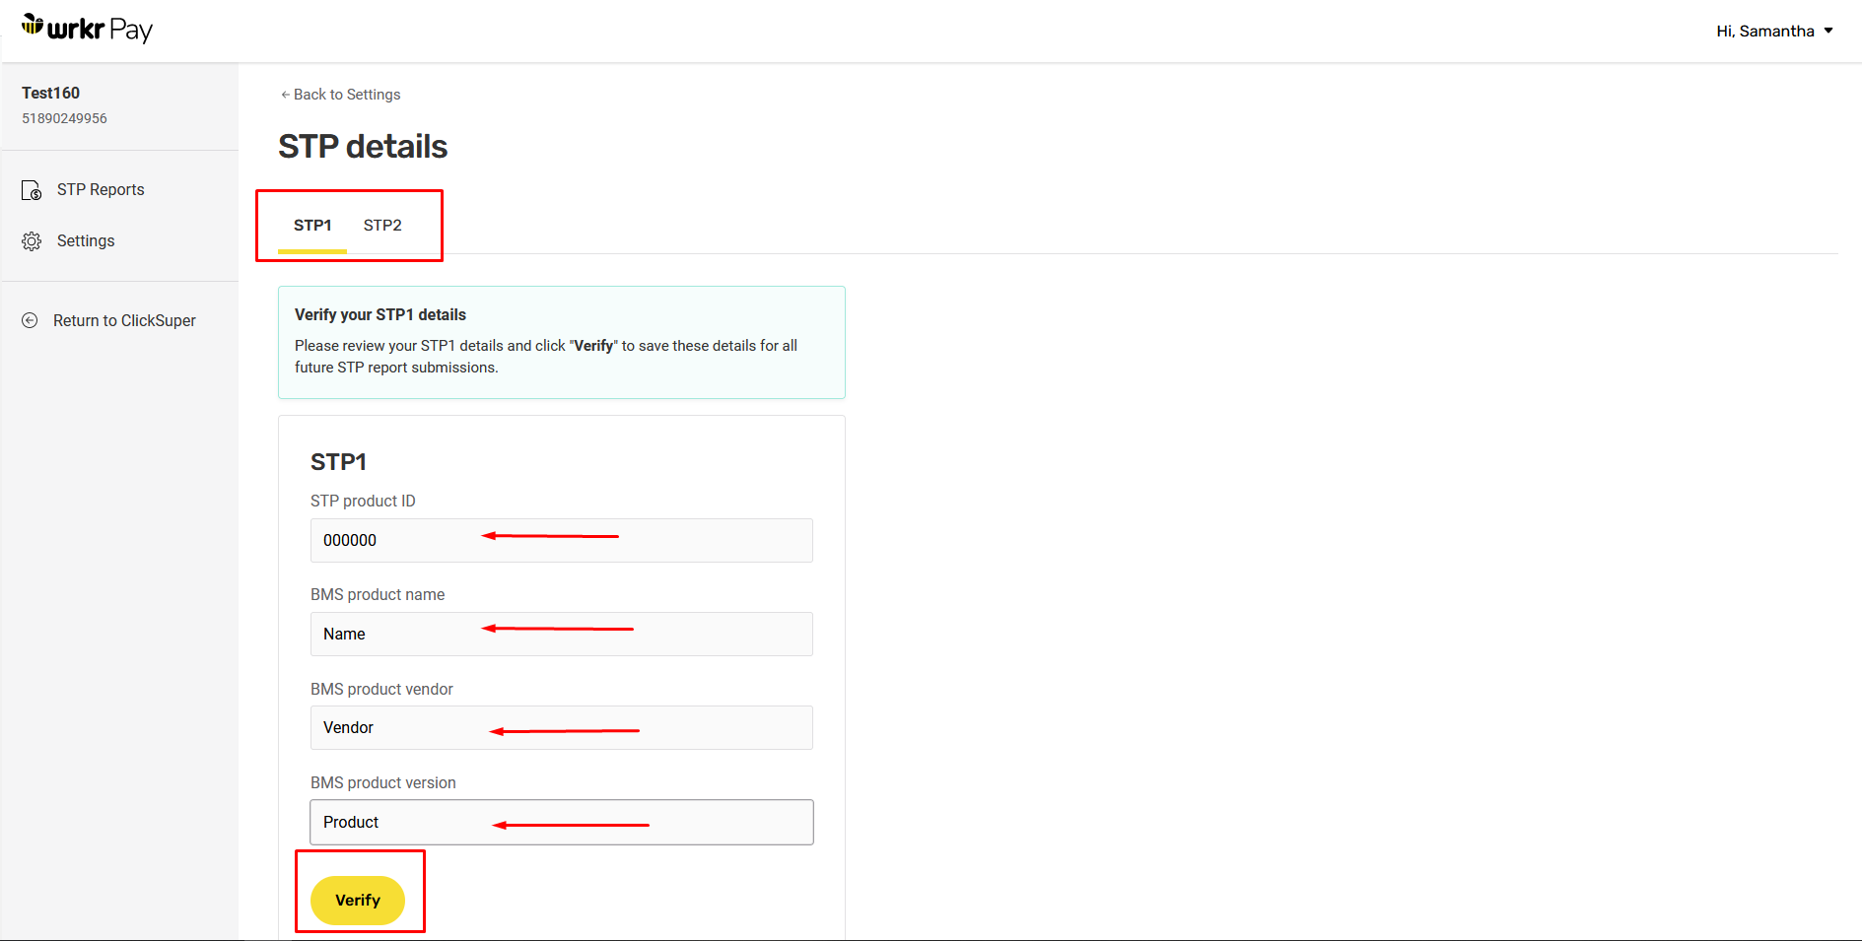The height and width of the screenshot is (941, 1862).
Task: Click the Settings gear icon in sidebar
Action: [x=31, y=240]
